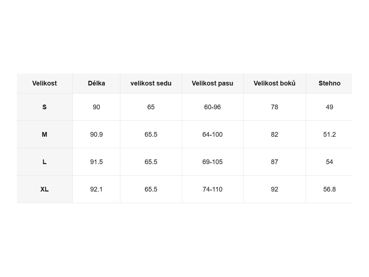Select the 74-110 waist value

(x=213, y=189)
